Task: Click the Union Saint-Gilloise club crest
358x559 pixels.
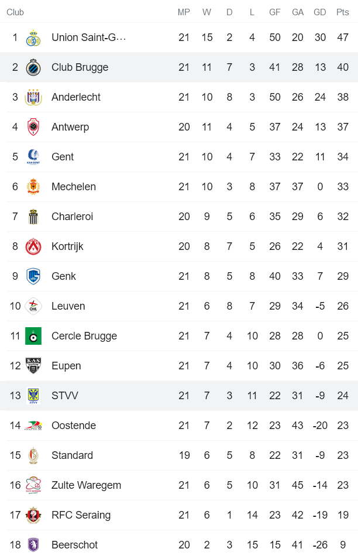Action: coord(33,38)
